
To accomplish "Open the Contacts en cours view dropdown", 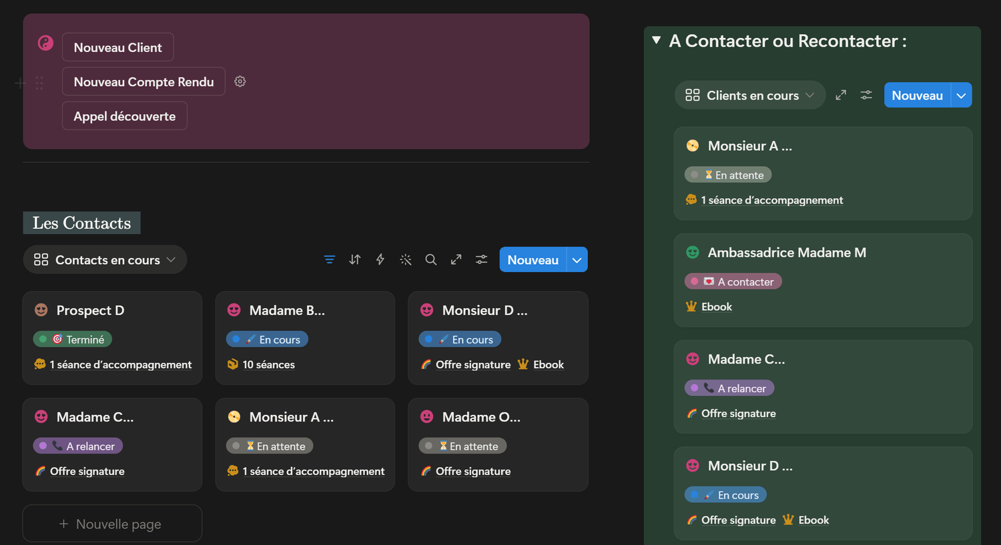I will tap(105, 259).
